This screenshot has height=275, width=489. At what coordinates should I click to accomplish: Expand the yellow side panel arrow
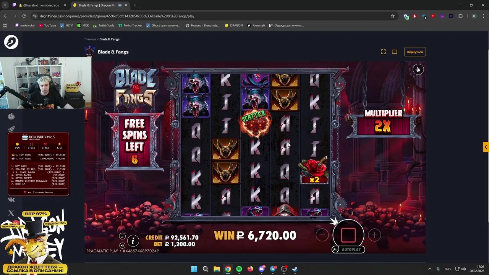click(x=486, y=147)
